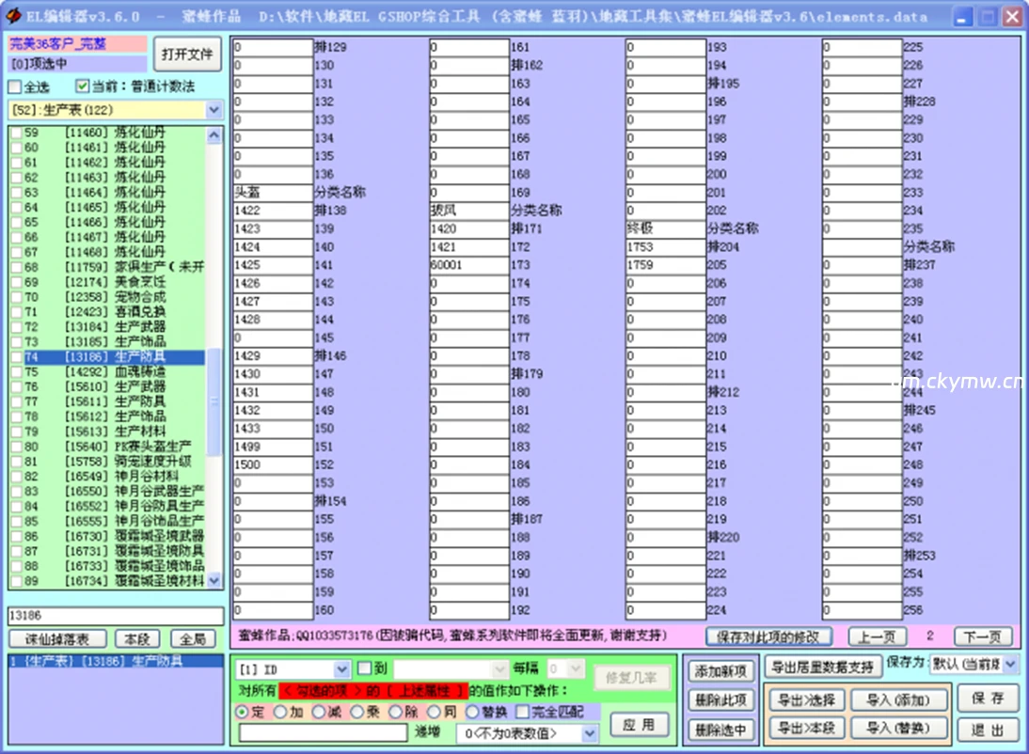Click the 退出 exit button
This screenshot has height=754, width=1029.
point(988,730)
